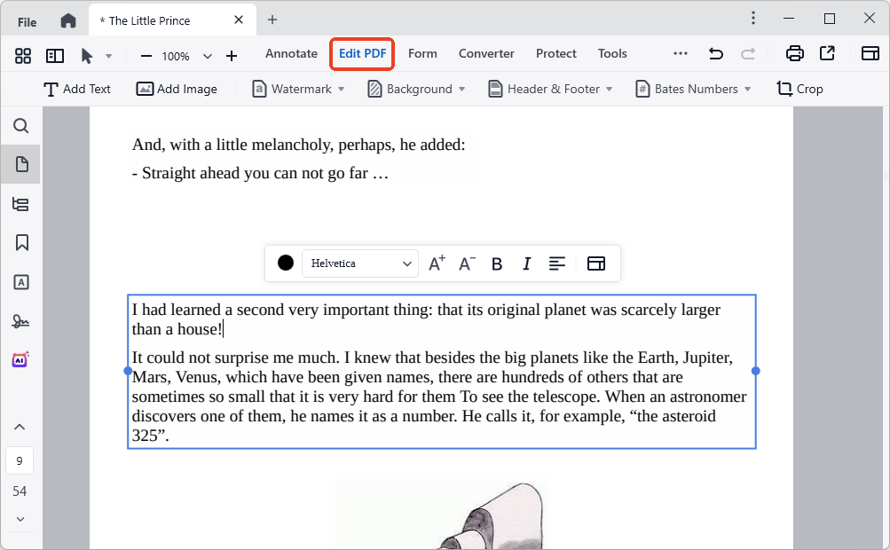890x550 pixels.
Task: Open the AI assistant from the sidebar
Action: pos(20,359)
